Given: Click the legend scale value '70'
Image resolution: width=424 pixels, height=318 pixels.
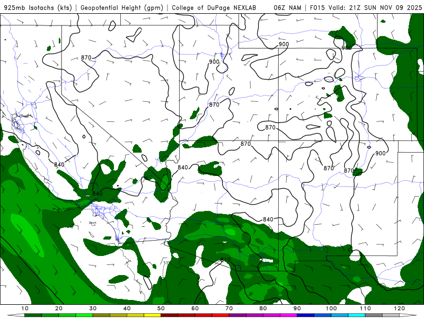Looking at the screenshot, I should pyautogui.click(x=229, y=308).
